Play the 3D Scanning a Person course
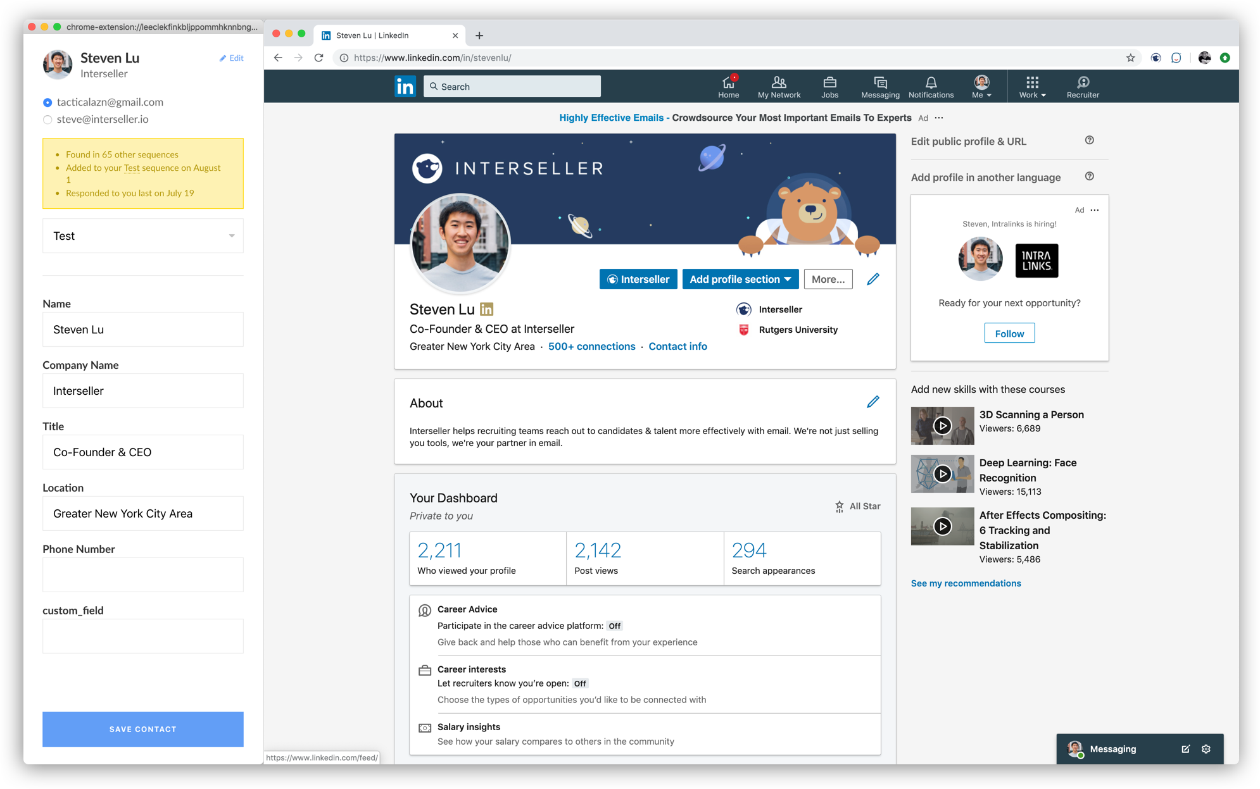The height and width of the screenshot is (789, 1260). click(x=942, y=426)
